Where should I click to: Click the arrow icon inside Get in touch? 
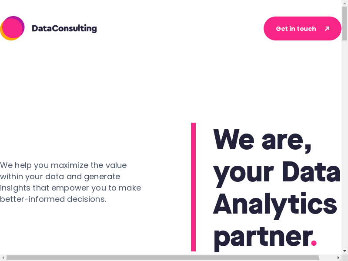(x=327, y=29)
